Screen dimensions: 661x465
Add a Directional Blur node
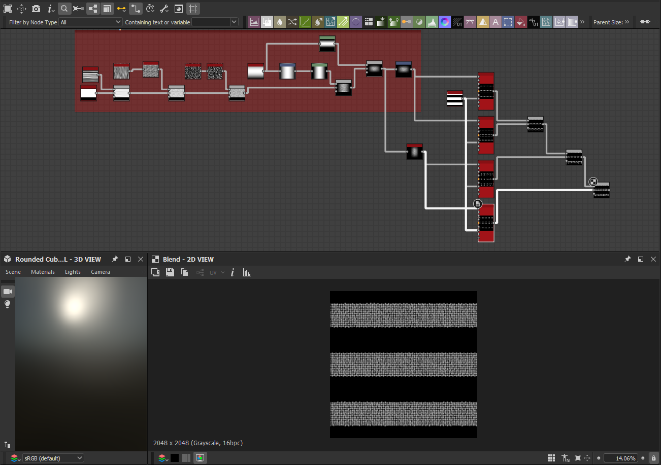coord(318,22)
